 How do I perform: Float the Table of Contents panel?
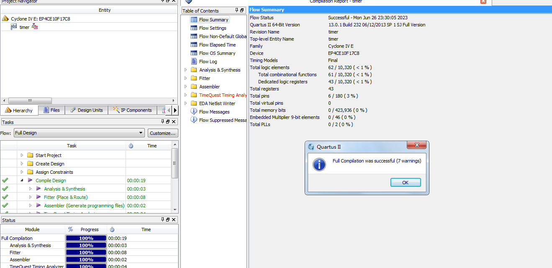(x=242, y=10)
